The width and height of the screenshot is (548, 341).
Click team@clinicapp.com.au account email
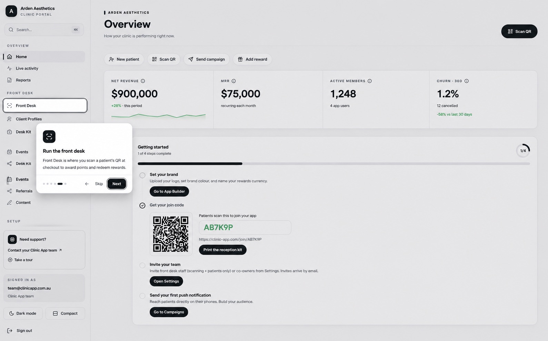29,288
